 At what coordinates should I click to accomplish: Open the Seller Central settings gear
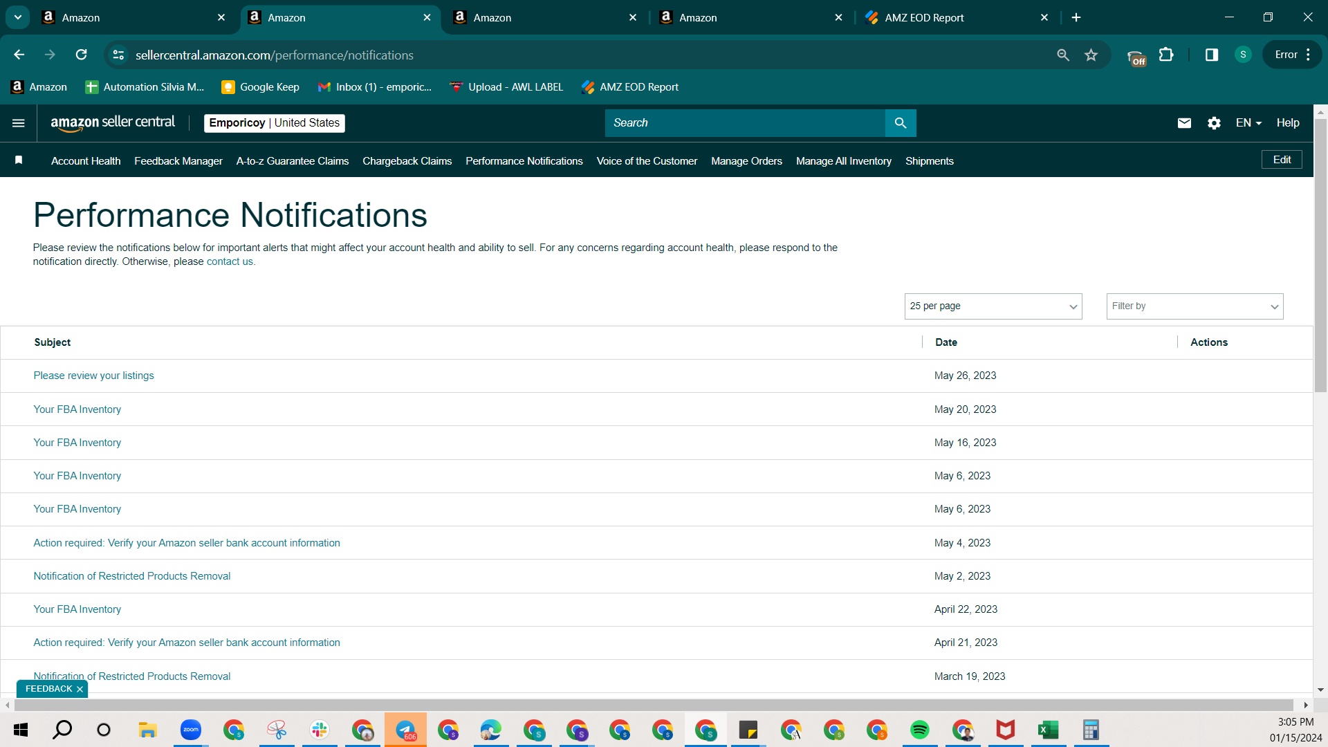[1214, 123]
